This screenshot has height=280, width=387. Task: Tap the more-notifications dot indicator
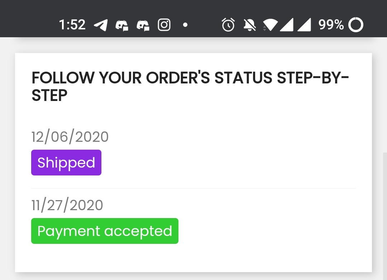coord(185,25)
